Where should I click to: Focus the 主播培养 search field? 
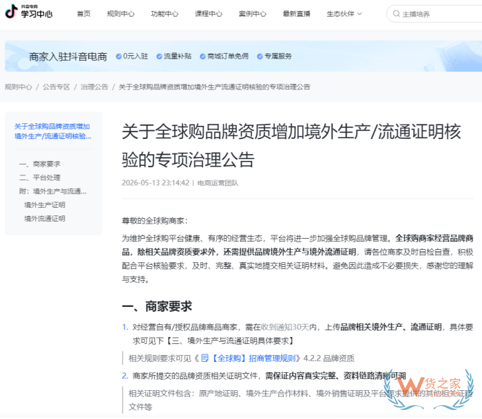[x=434, y=14]
